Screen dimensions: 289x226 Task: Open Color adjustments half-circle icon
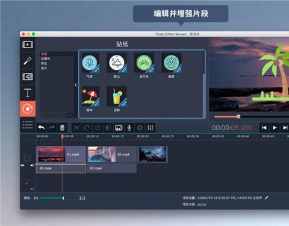pos(108,128)
